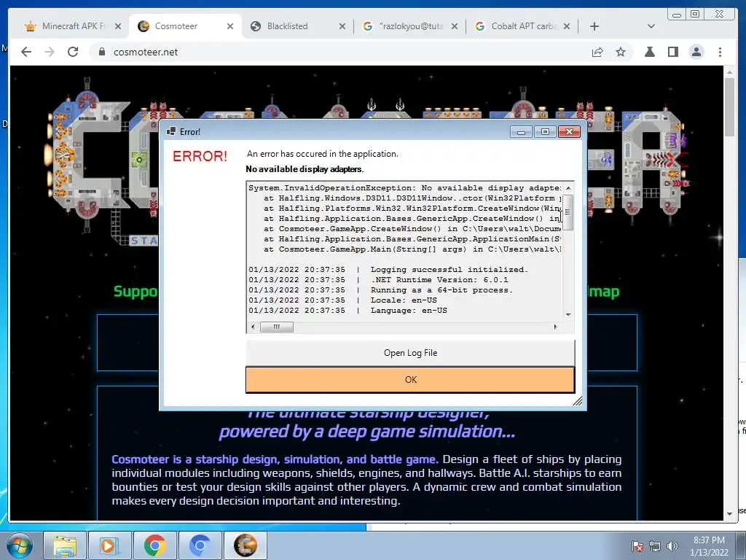The height and width of the screenshot is (560, 746).
Task: Open the share page icon
Action: (x=597, y=52)
